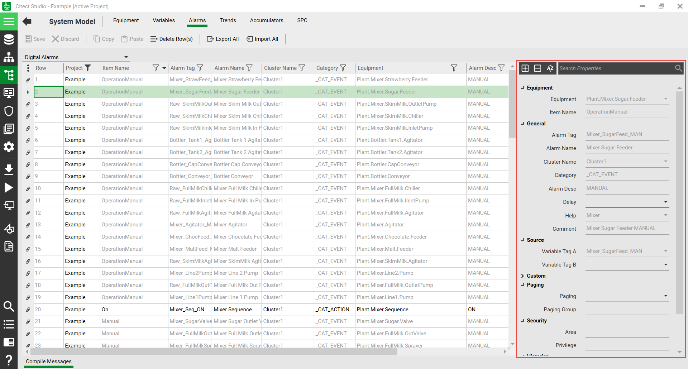
Task: Click the Security shield icon in sidebar
Action: [9, 111]
